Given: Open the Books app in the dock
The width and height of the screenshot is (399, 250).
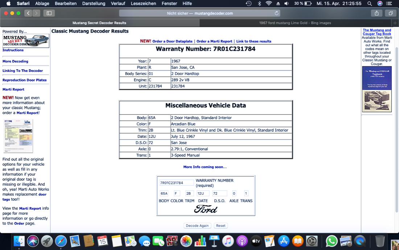Looking at the screenshot, I should [x=298, y=241].
